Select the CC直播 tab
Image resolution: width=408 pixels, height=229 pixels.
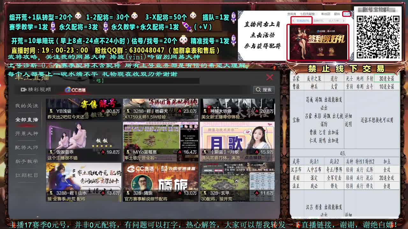(x=75, y=90)
